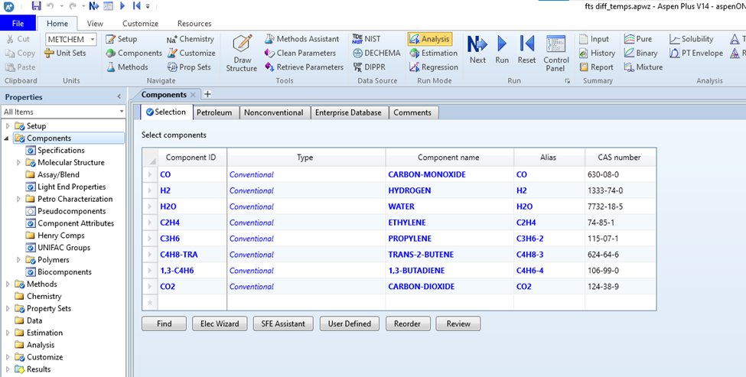
Task: Open the Nonconventional tab
Action: coord(273,112)
